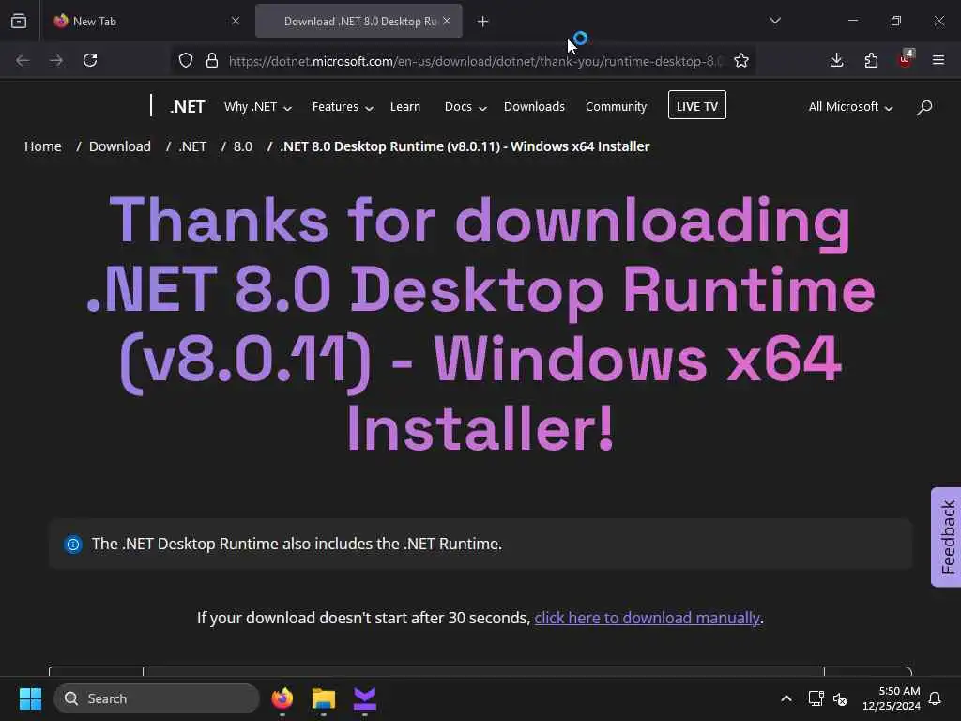Go to Download breadcrumb
Image resolution: width=961 pixels, height=721 pixels.
click(x=119, y=146)
